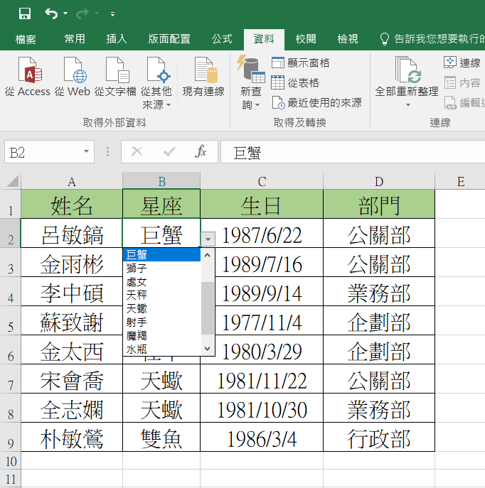Open the 從其他來源 dropdown button

(x=156, y=83)
